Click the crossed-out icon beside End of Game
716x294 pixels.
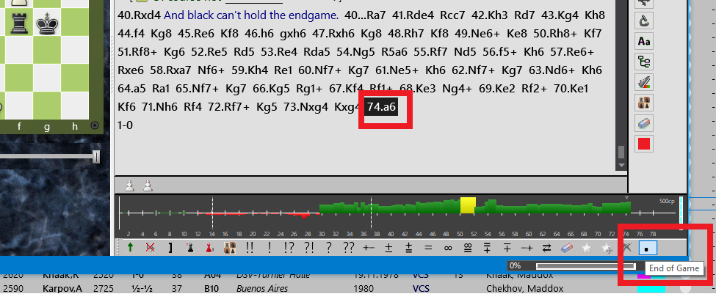(627, 248)
